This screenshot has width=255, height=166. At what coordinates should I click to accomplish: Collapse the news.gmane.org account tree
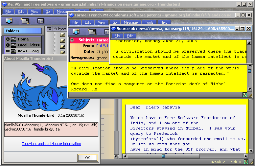[x=8, y=51]
